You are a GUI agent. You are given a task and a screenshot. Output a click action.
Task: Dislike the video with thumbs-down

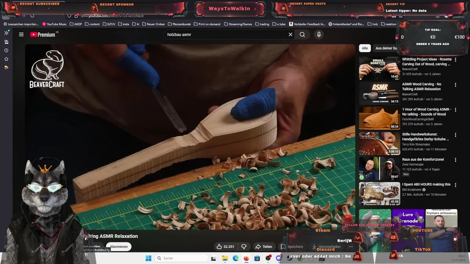click(244, 247)
